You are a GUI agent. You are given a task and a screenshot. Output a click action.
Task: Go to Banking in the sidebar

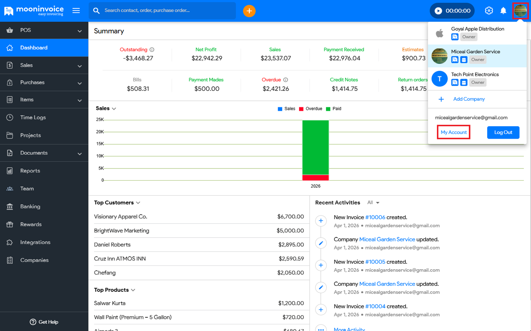click(x=30, y=207)
